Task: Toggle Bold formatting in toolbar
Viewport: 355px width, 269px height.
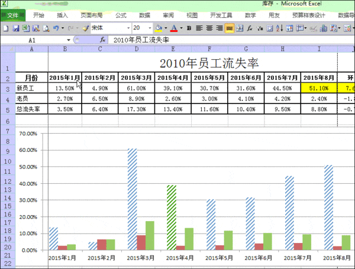Action: pos(189,28)
